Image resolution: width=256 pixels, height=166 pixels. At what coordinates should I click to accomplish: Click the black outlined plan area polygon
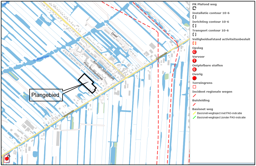coord(87,84)
